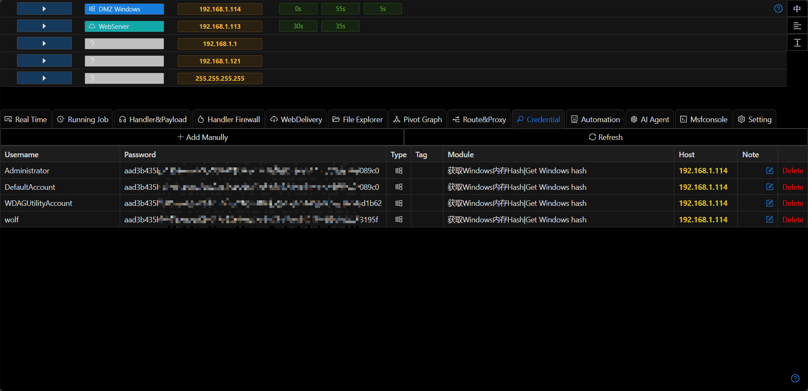Viewport: 808px width, 391px height.
Task: Open the help icon at top right
Action: (x=778, y=8)
